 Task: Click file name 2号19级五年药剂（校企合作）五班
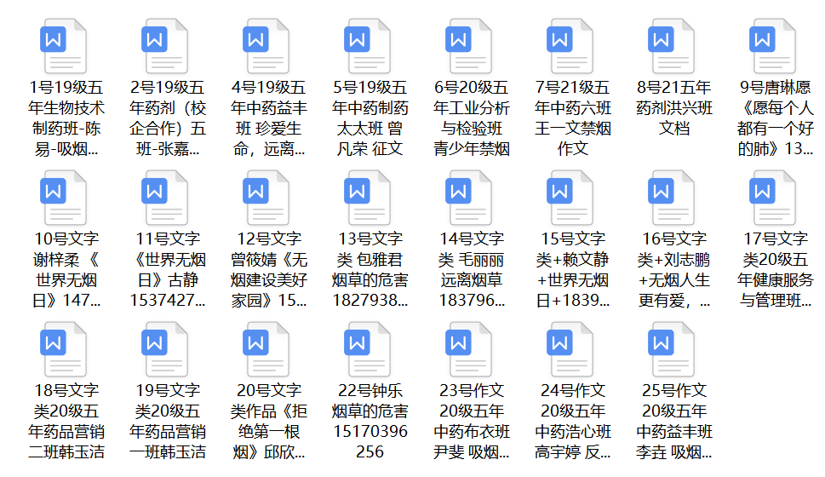pos(168,118)
